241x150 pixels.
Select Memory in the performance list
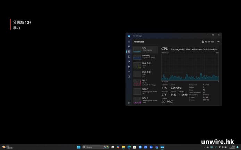click(145, 57)
